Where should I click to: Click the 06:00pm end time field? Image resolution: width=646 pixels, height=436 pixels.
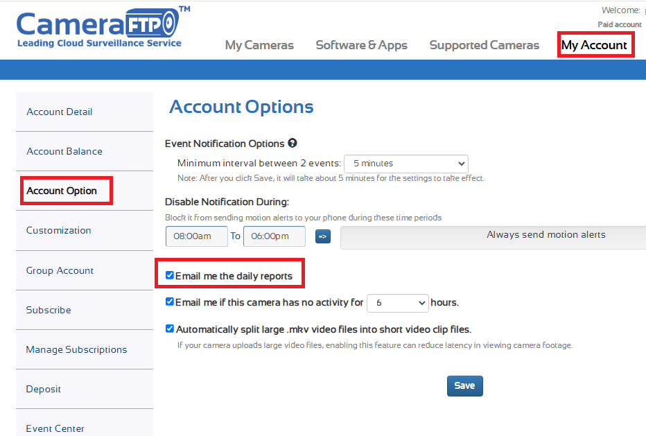(274, 236)
